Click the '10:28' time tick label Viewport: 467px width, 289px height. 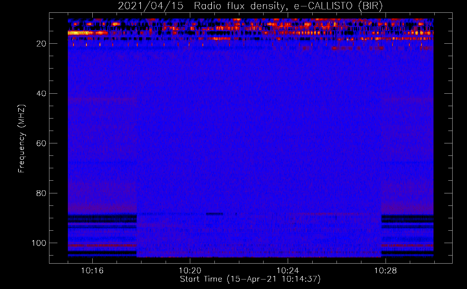pos(386,271)
